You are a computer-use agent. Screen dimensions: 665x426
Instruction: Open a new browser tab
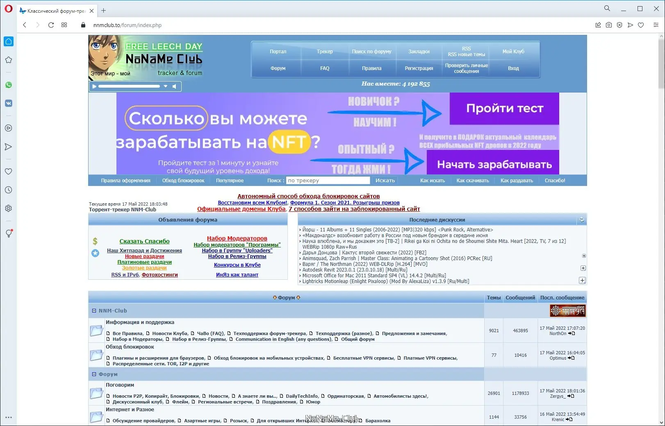103,11
